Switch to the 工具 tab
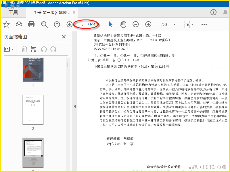Viewport: 230px width, 172px height. coord(13,12)
